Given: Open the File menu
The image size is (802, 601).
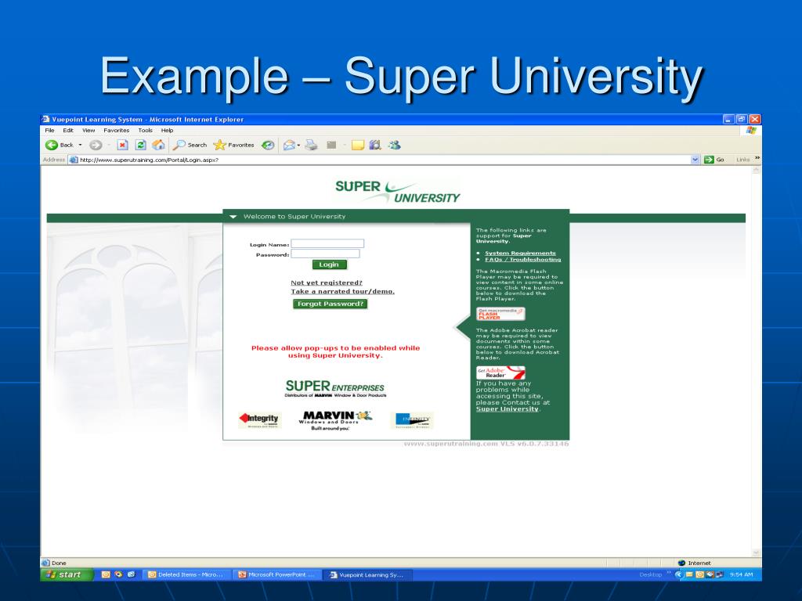Looking at the screenshot, I should coord(49,131).
